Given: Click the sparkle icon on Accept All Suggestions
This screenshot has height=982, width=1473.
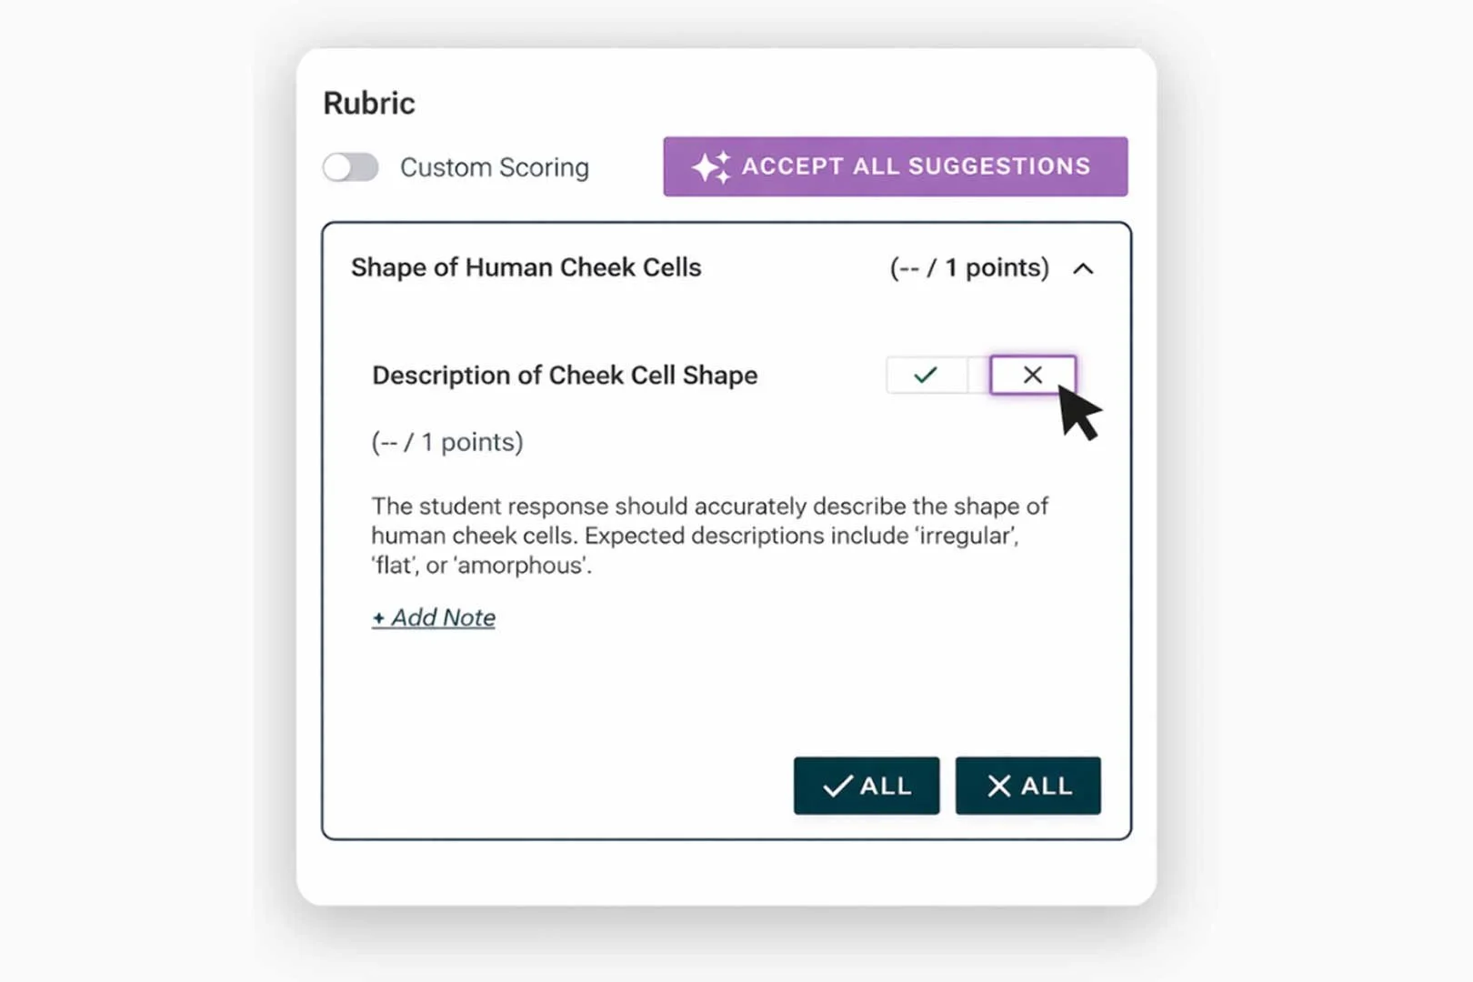Looking at the screenshot, I should (710, 167).
